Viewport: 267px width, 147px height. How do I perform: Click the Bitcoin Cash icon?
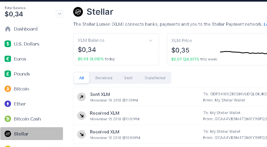[8, 119]
